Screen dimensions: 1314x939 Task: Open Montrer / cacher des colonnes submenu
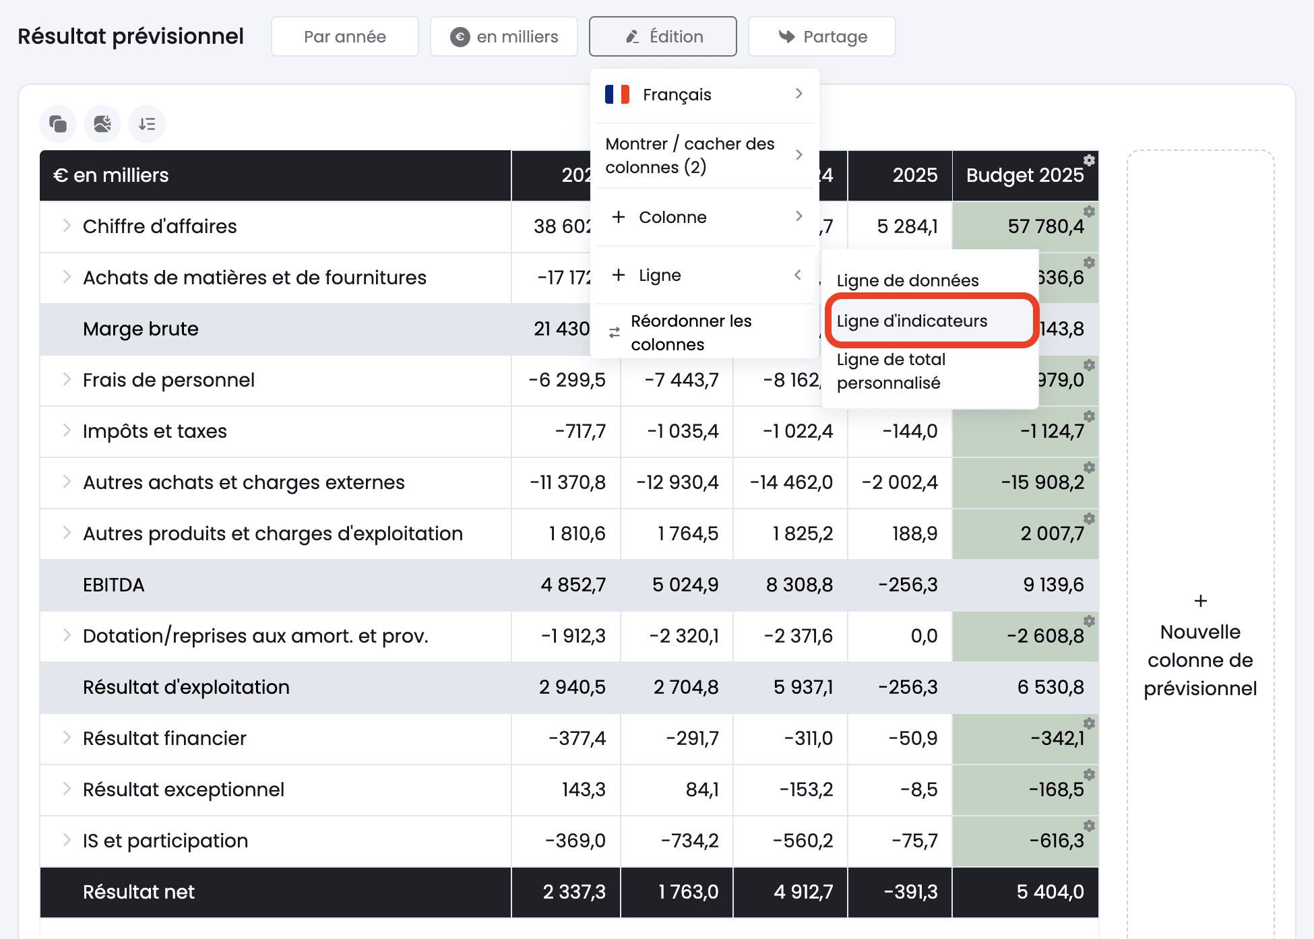pyautogui.click(x=705, y=156)
